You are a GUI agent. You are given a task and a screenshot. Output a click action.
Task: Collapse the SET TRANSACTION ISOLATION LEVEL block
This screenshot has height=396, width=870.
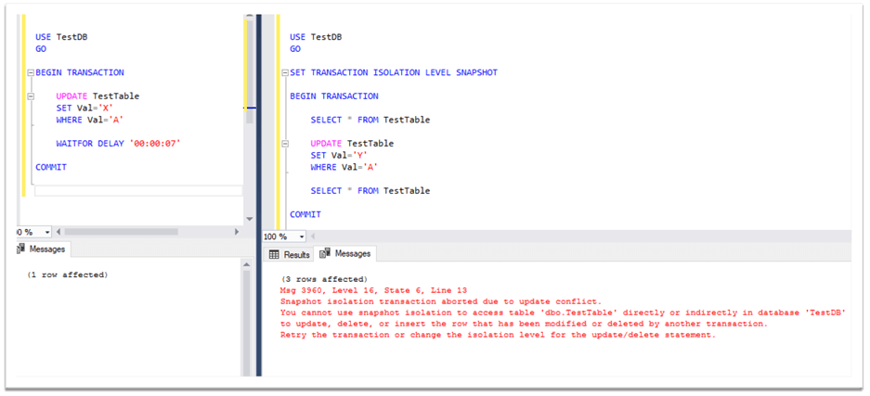pyautogui.click(x=285, y=72)
